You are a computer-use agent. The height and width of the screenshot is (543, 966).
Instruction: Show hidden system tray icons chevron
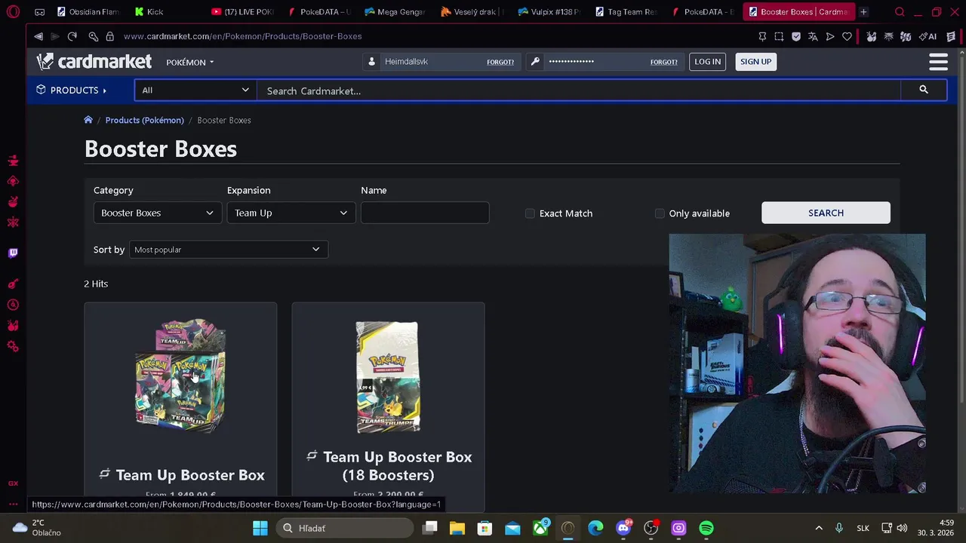click(x=819, y=528)
